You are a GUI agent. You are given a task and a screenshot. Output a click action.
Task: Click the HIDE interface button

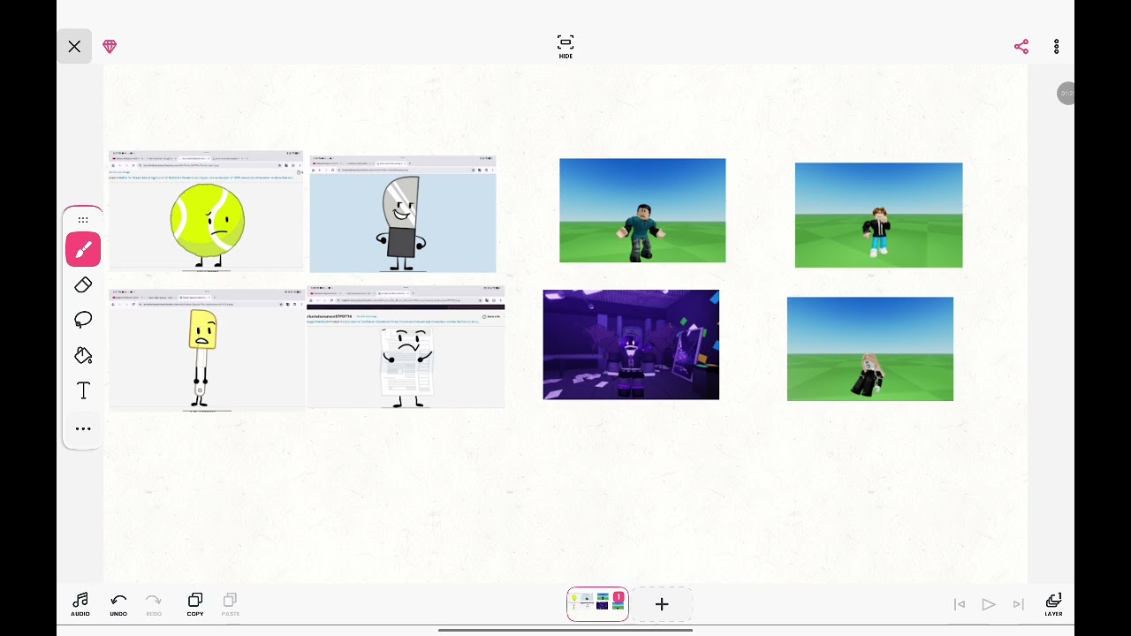click(x=565, y=47)
